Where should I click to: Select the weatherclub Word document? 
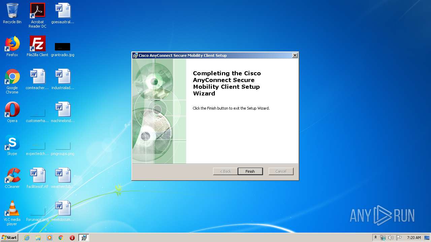63,178
